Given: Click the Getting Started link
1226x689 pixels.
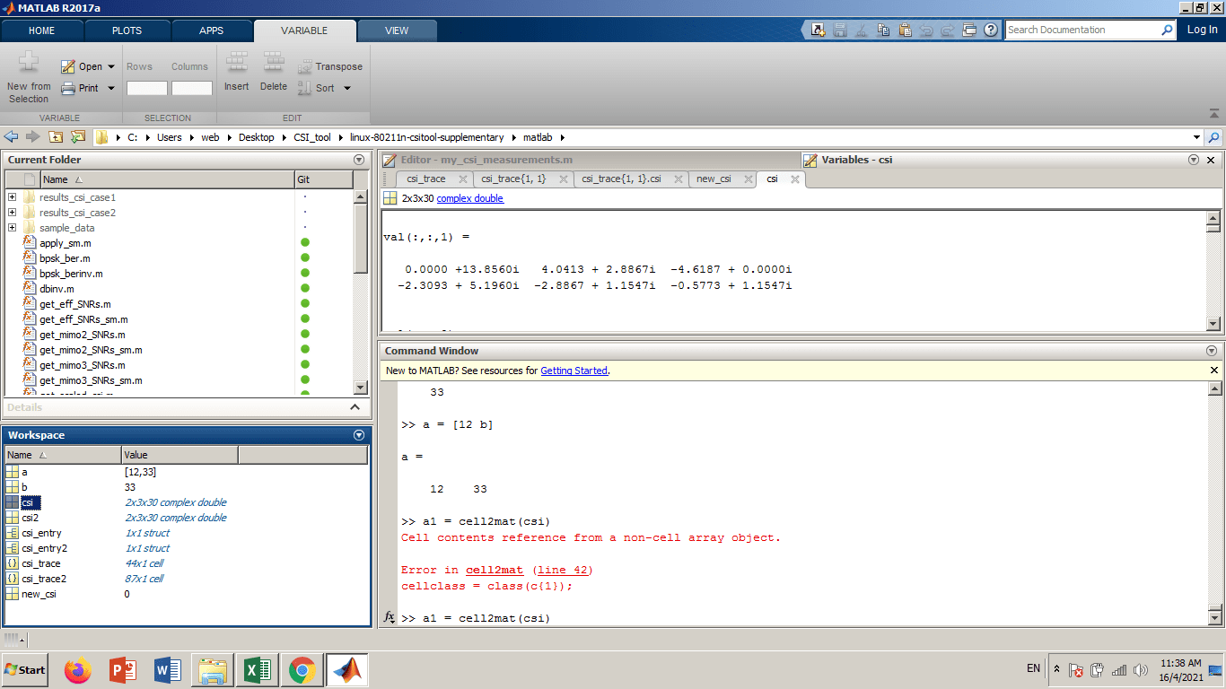Looking at the screenshot, I should point(574,371).
